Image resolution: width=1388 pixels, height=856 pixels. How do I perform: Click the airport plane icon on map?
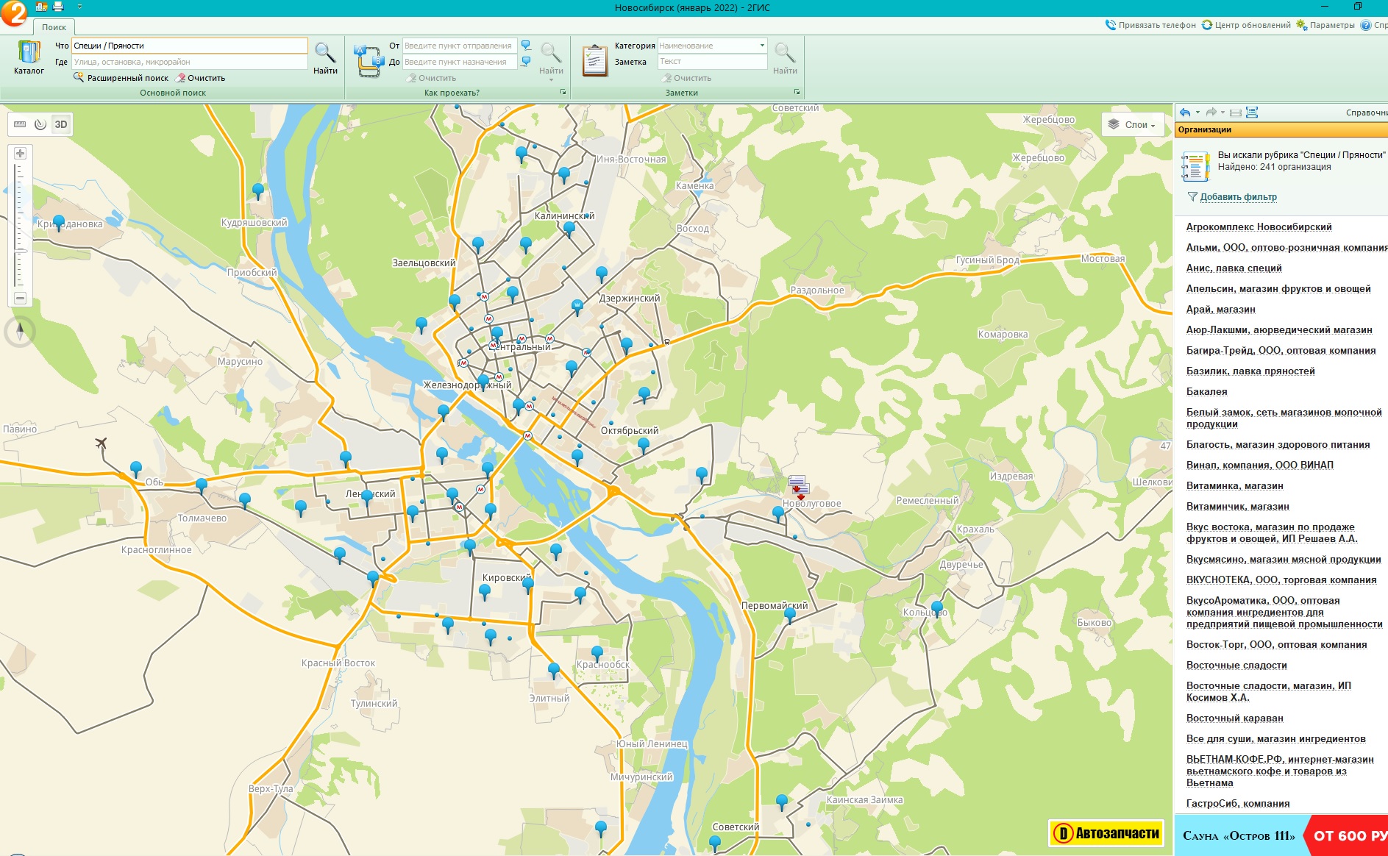click(x=102, y=443)
